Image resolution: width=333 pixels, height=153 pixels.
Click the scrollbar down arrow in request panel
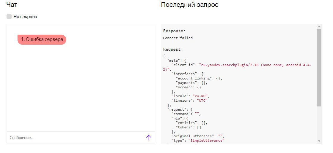pos(319,141)
